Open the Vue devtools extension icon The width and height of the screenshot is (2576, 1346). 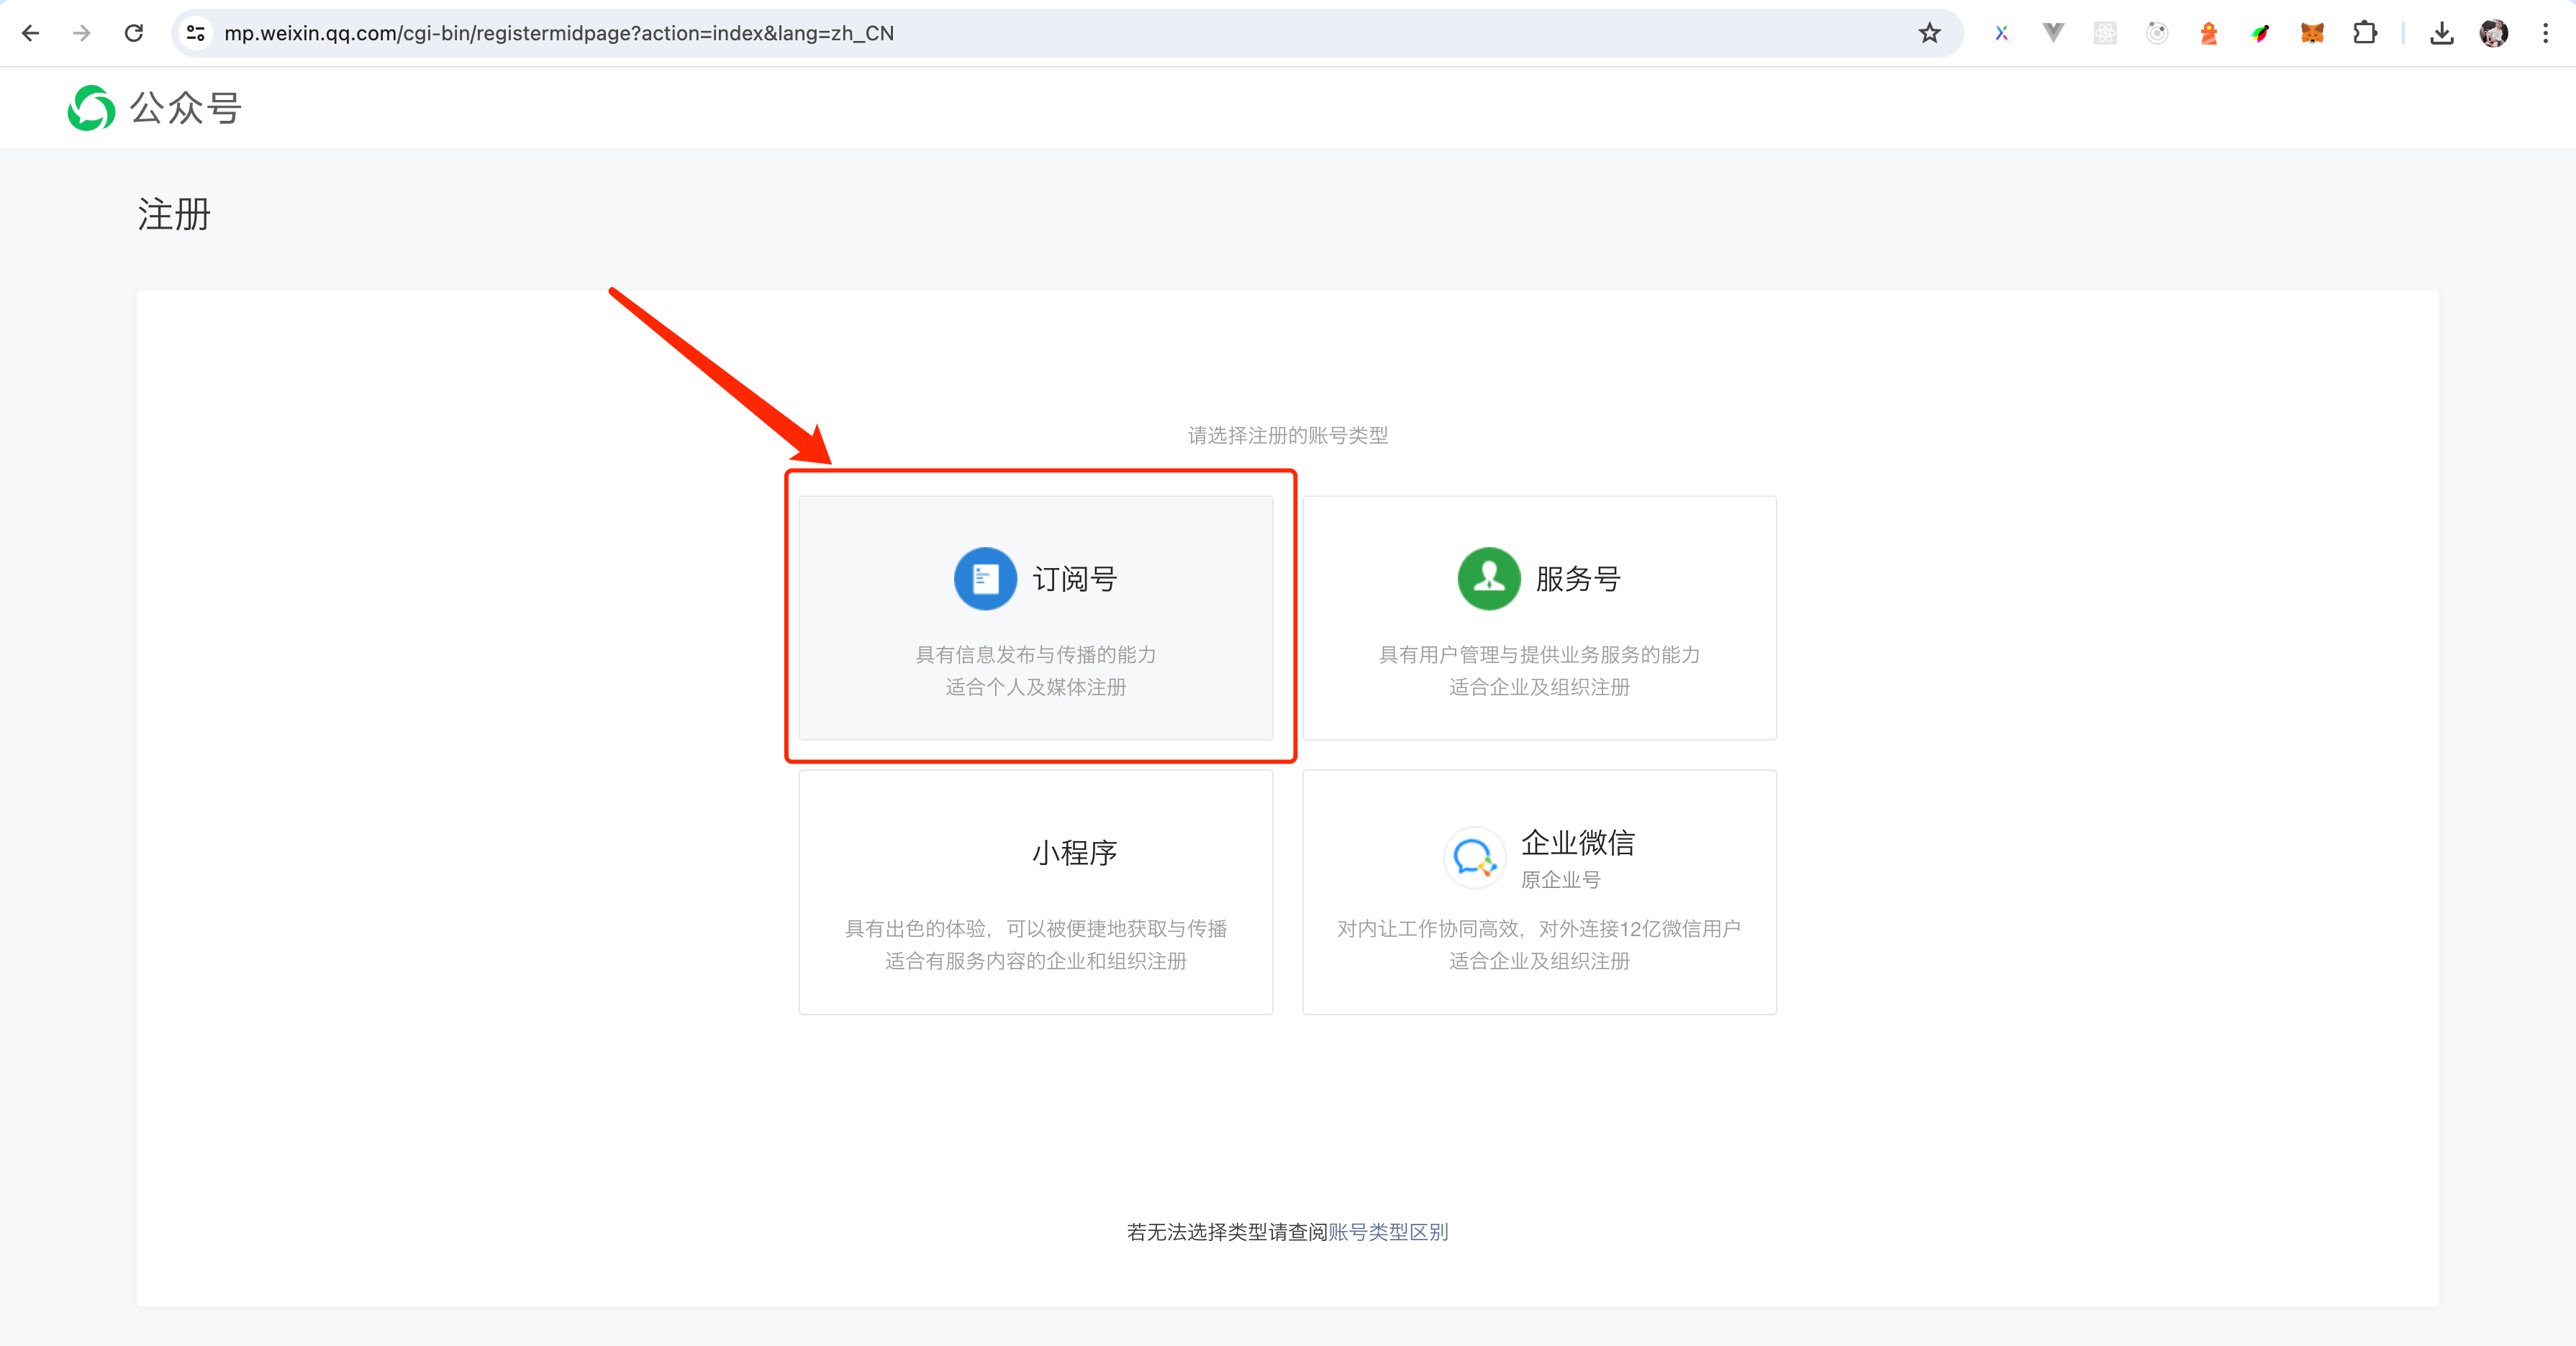point(2053,33)
